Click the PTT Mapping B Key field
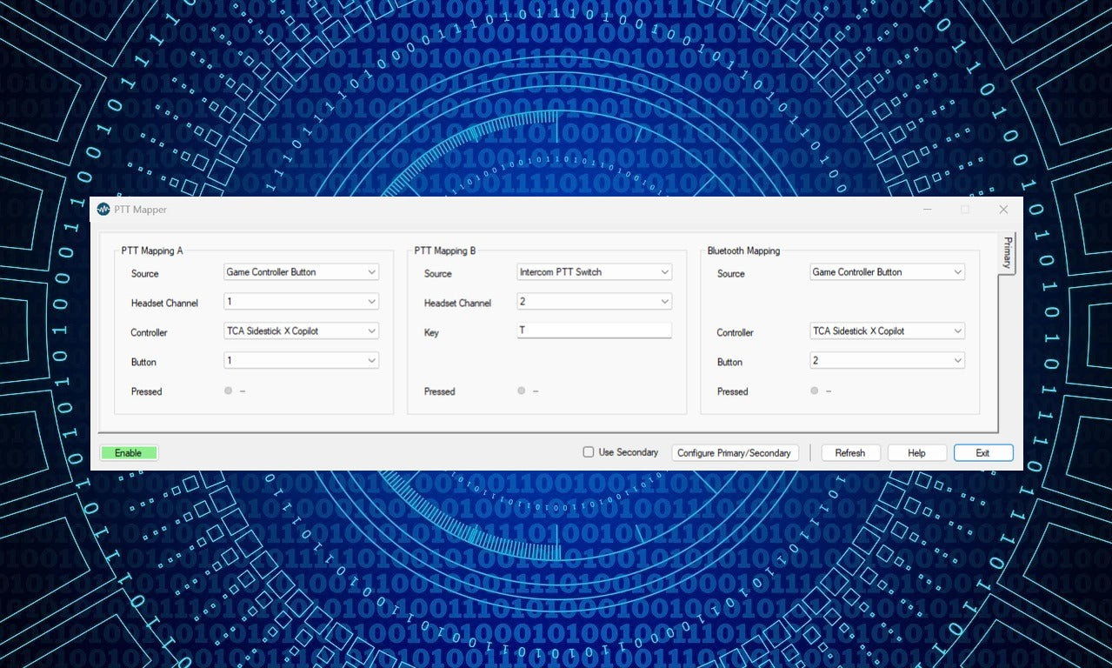This screenshot has width=1112, height=668. pos(594,331)
